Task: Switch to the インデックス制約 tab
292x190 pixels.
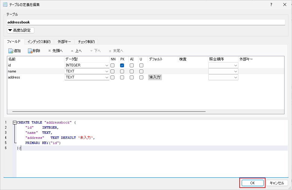Action: click(39, 42)
